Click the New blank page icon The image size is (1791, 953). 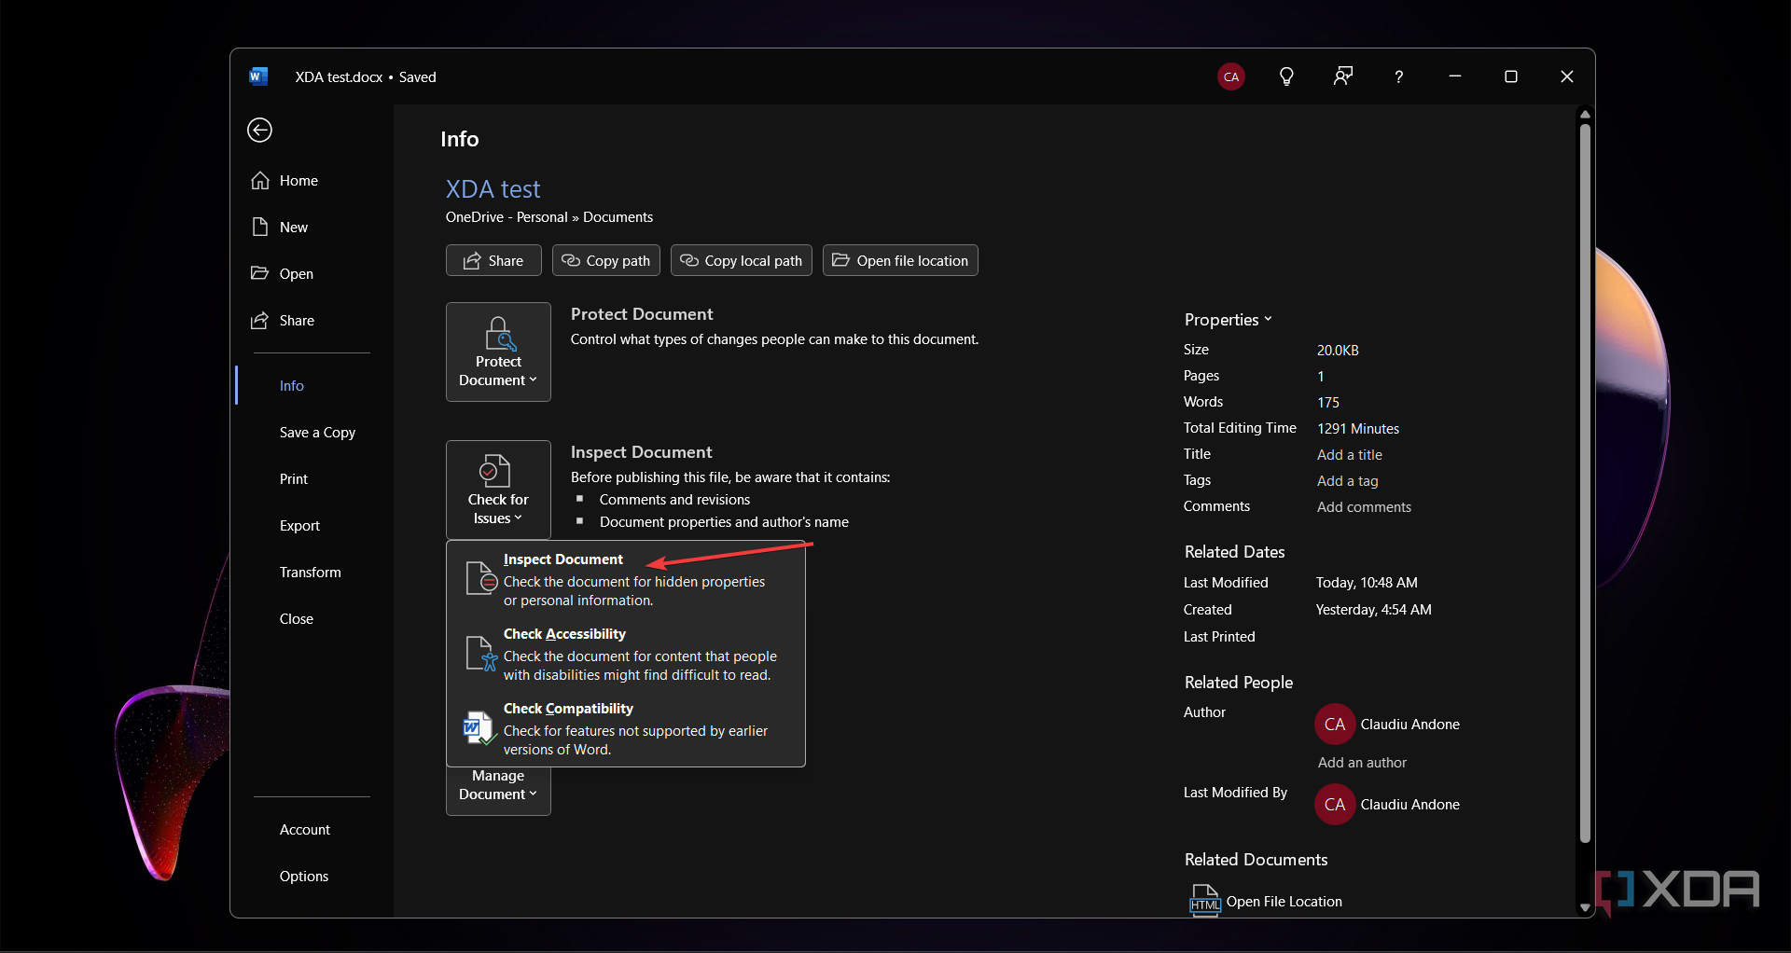tap(260, 227)
